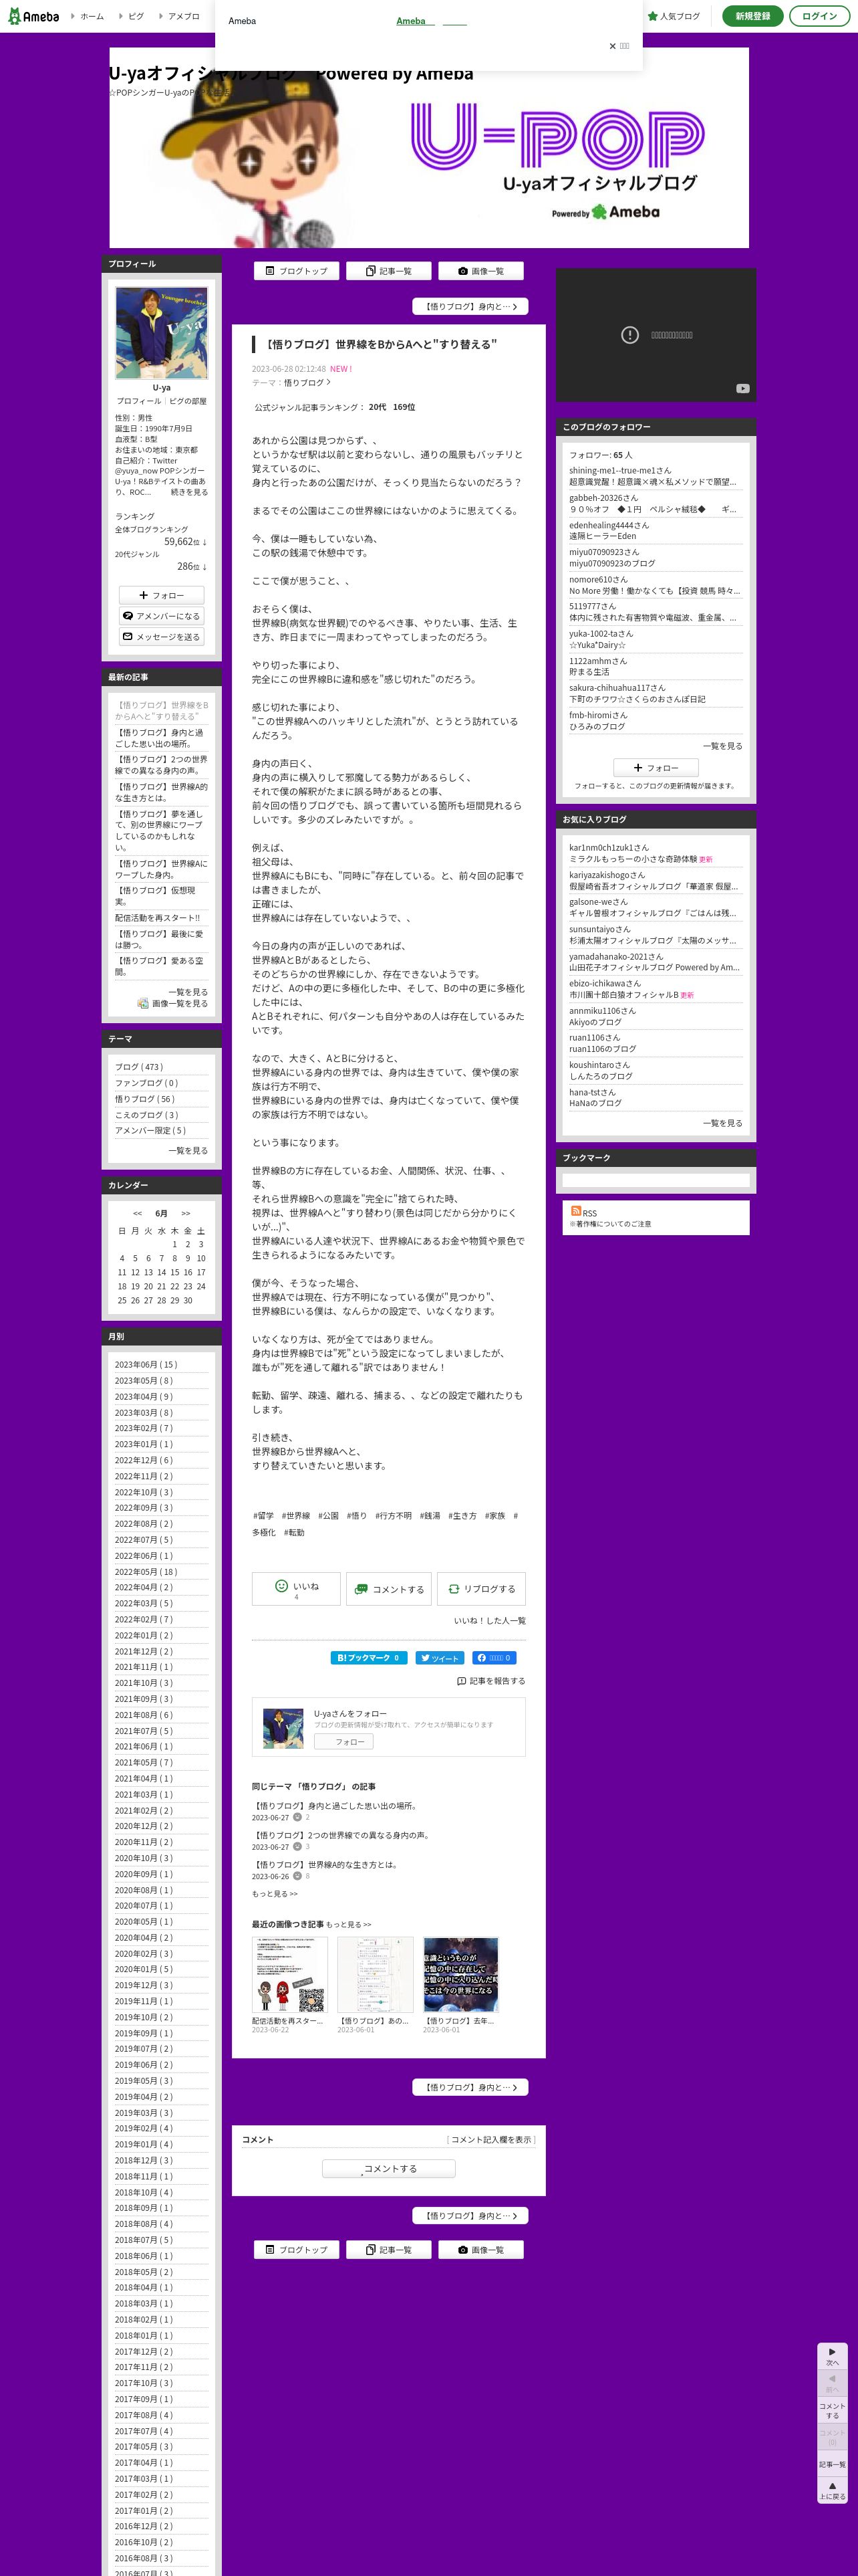
Task: Click コメントする button in comment section
Action: click(x=388, y=2168)
